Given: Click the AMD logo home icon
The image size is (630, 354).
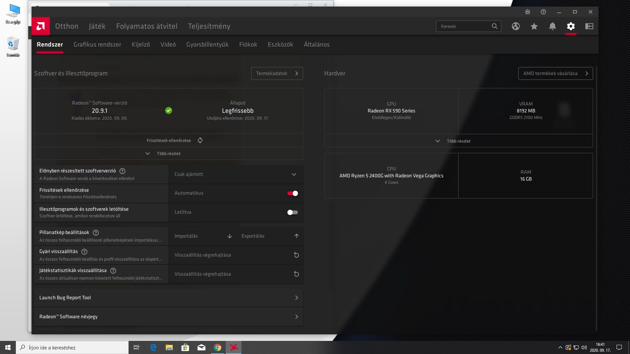Looking at the screenshot, I should tap(41, 26).
